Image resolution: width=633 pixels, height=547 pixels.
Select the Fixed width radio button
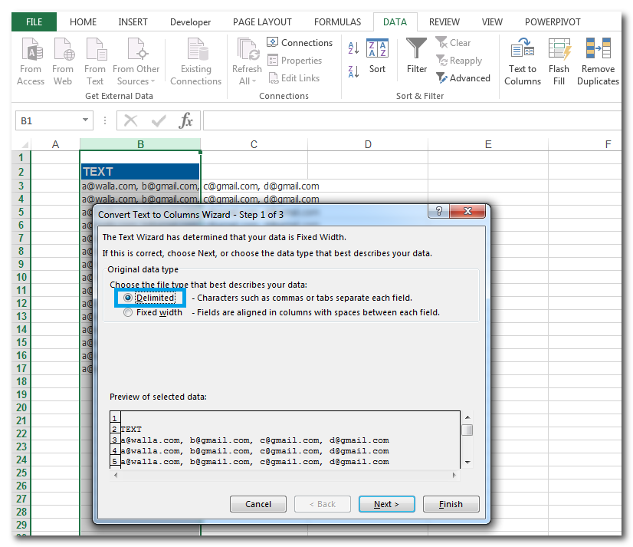(x=127, y=312)
